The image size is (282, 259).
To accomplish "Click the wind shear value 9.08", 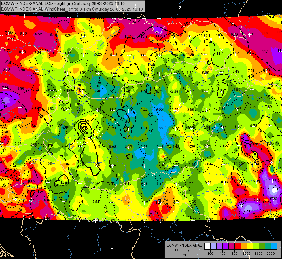I will (x=113, y=147).
